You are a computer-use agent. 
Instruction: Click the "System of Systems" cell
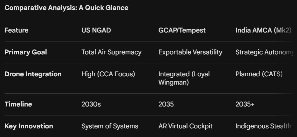[110, 126]
